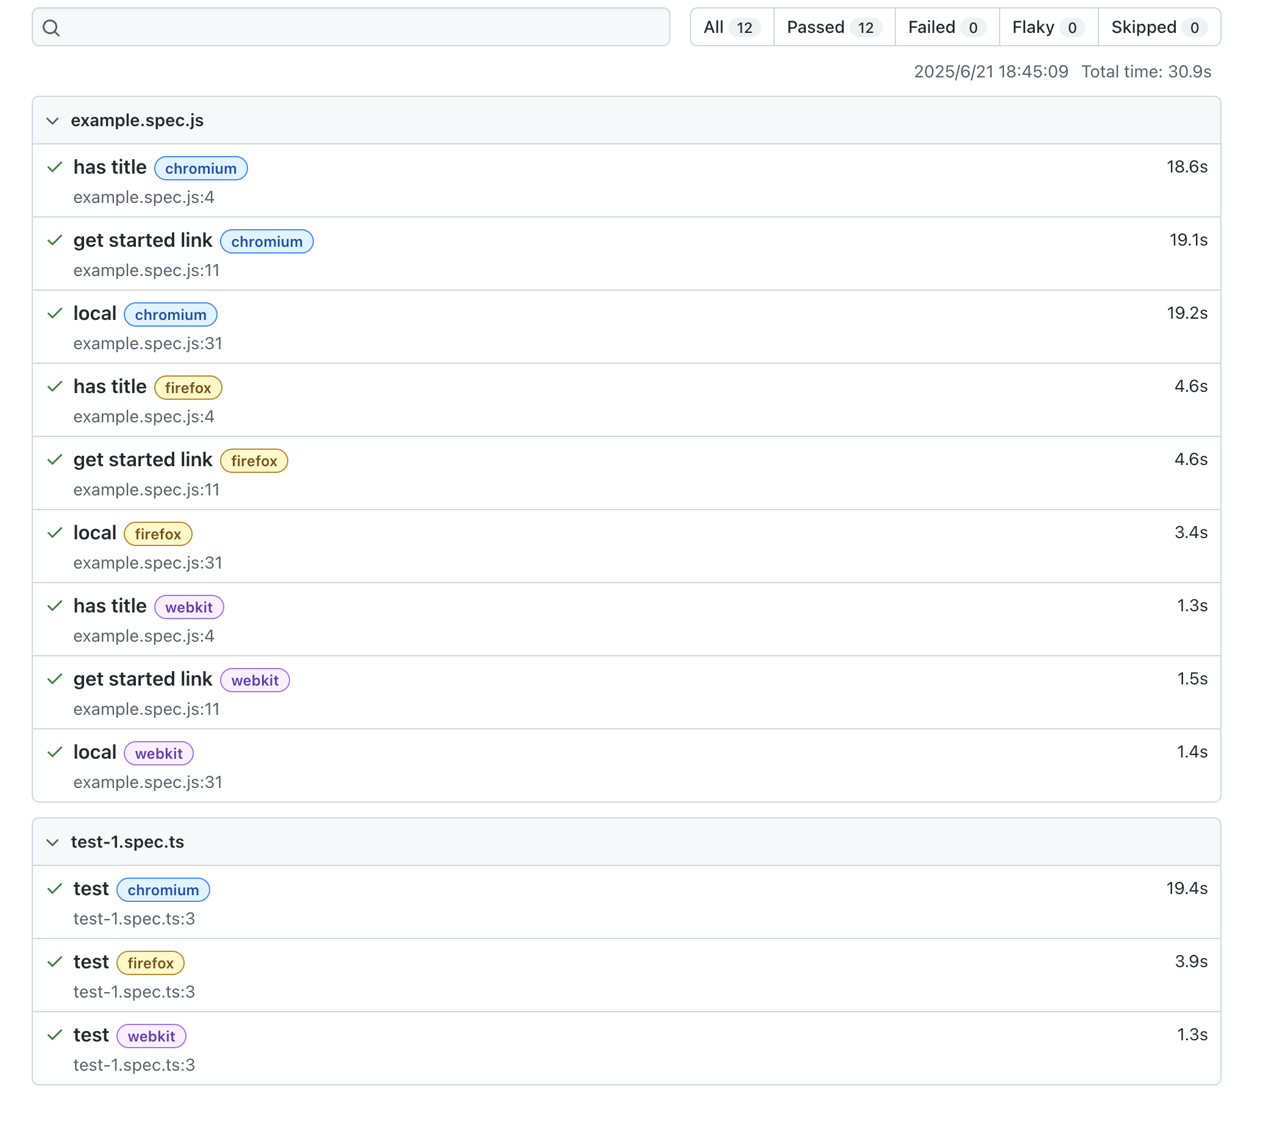This screenshot has height=1125, width=1280.
Task: Focus the test search input field
Action: click(x=363, y=27)
